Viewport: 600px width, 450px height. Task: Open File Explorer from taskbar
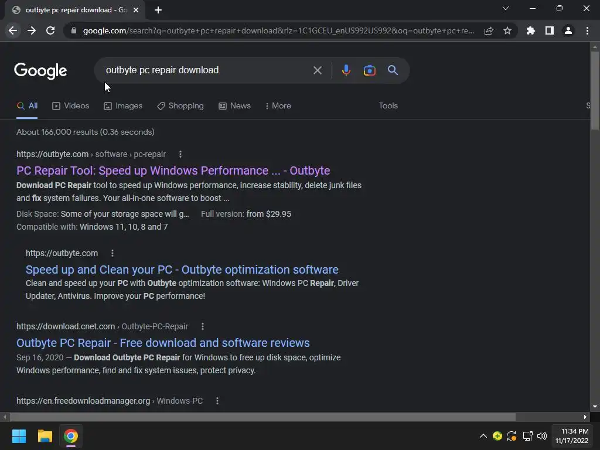(45, 436)
